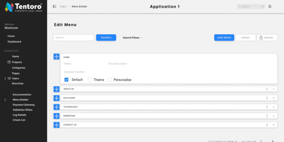Click the Tentoro logo
This screenshot has height=142, width=284.
(24, 7)
